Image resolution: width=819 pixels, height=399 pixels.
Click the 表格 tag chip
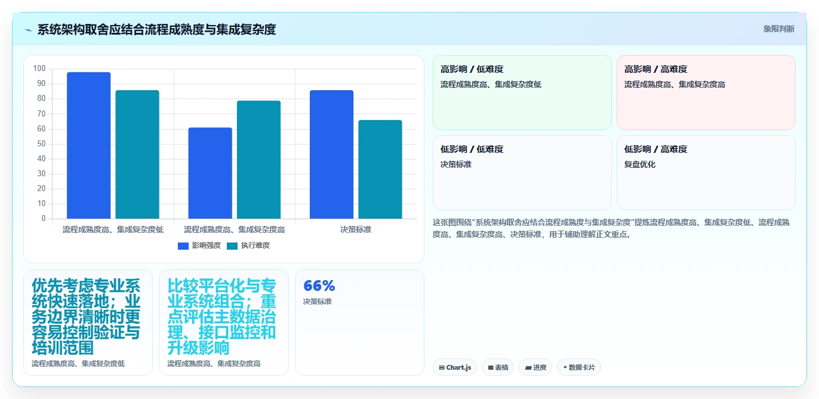pos(498,367)
